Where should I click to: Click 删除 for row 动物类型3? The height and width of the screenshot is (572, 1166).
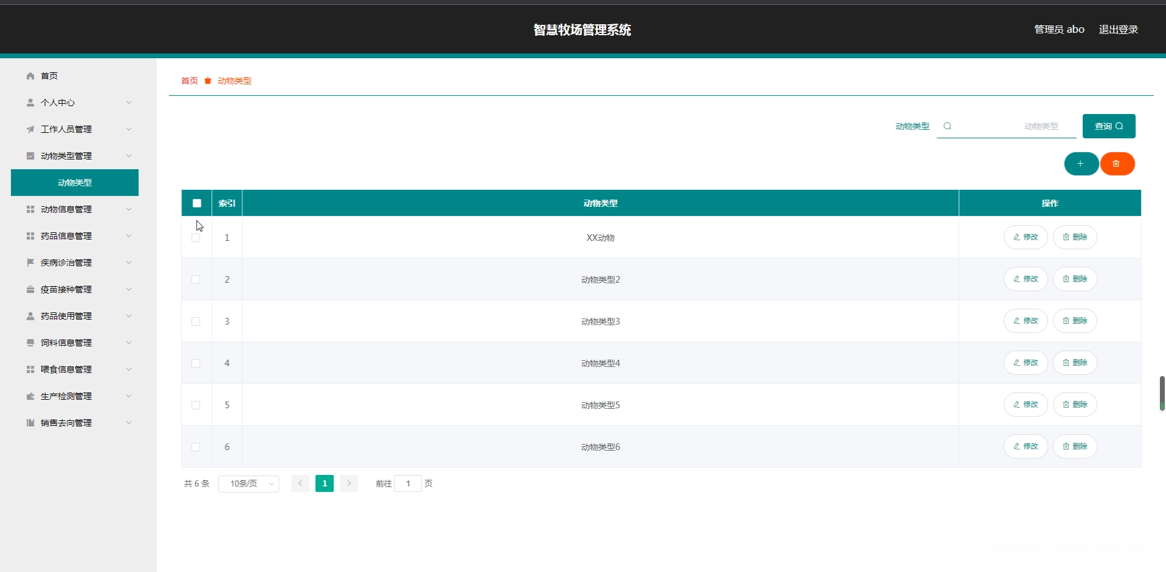(1075, 321)
